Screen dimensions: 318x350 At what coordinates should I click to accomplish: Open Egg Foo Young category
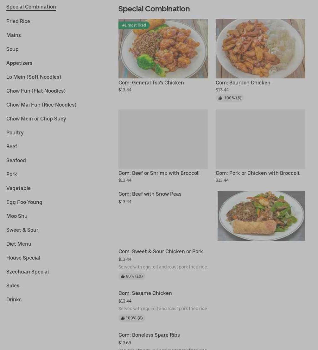coord(24,202)
